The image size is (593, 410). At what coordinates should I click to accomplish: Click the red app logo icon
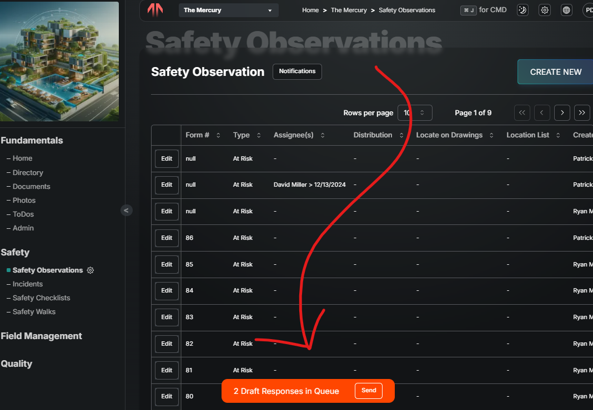[155, 9]
